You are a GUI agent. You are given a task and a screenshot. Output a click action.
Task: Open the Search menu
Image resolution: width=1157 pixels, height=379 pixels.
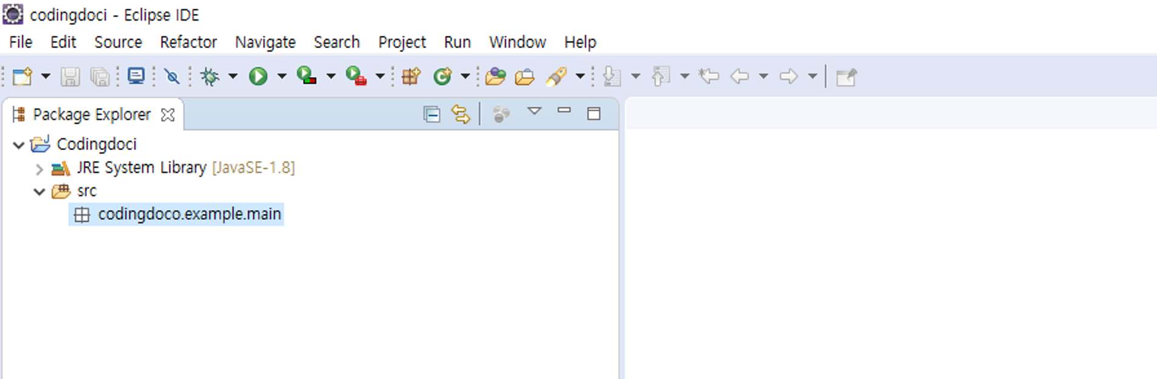[337, 42]
